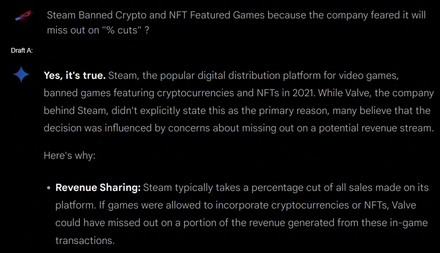440x253 pixels.
Task: Click the 'percentage cut' phrase in bullet
Action: pyautogui.click(x=286, y=187)
